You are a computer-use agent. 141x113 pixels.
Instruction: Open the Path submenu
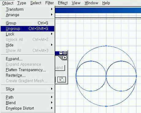point(27,97)
